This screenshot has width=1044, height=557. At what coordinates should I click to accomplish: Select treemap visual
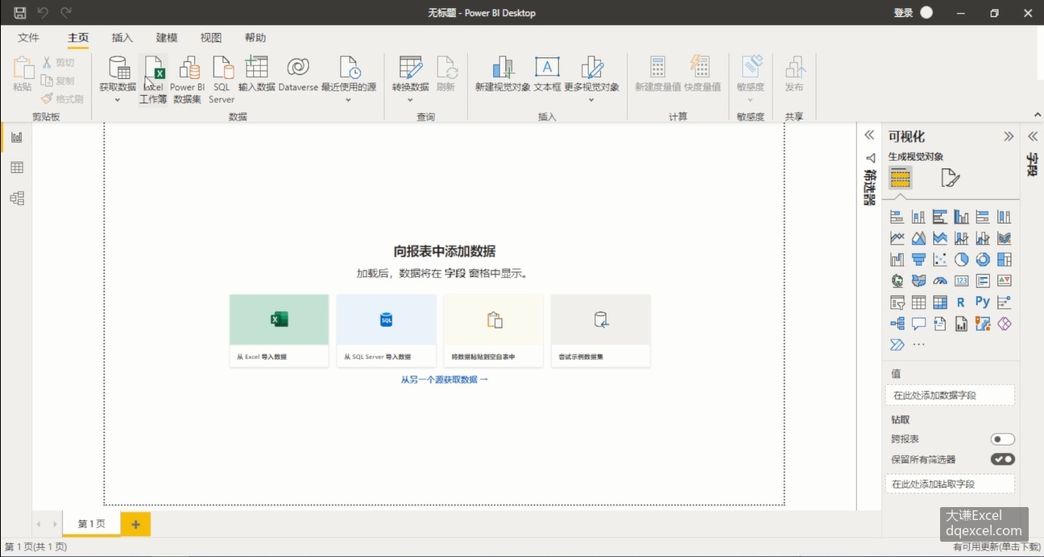(x=1004, y=259)
